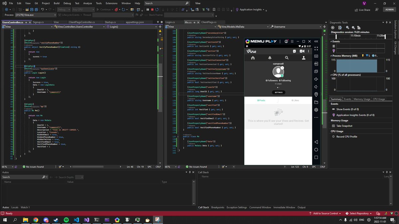The width and height of the screenshot is (399, 224).
Task: Open Vine profile tab in emulator
Action: point(304,58)
